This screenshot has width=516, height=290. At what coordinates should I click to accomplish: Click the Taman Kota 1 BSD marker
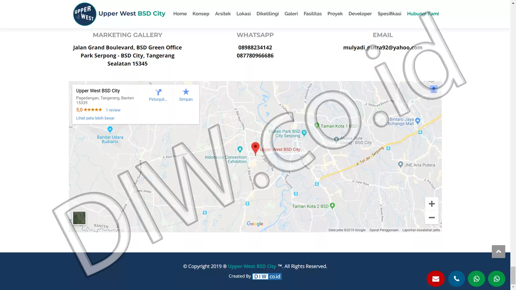pyautogui.click(x=317, y=125)
